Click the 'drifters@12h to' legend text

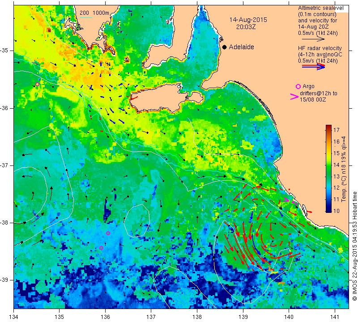point(318,93)
